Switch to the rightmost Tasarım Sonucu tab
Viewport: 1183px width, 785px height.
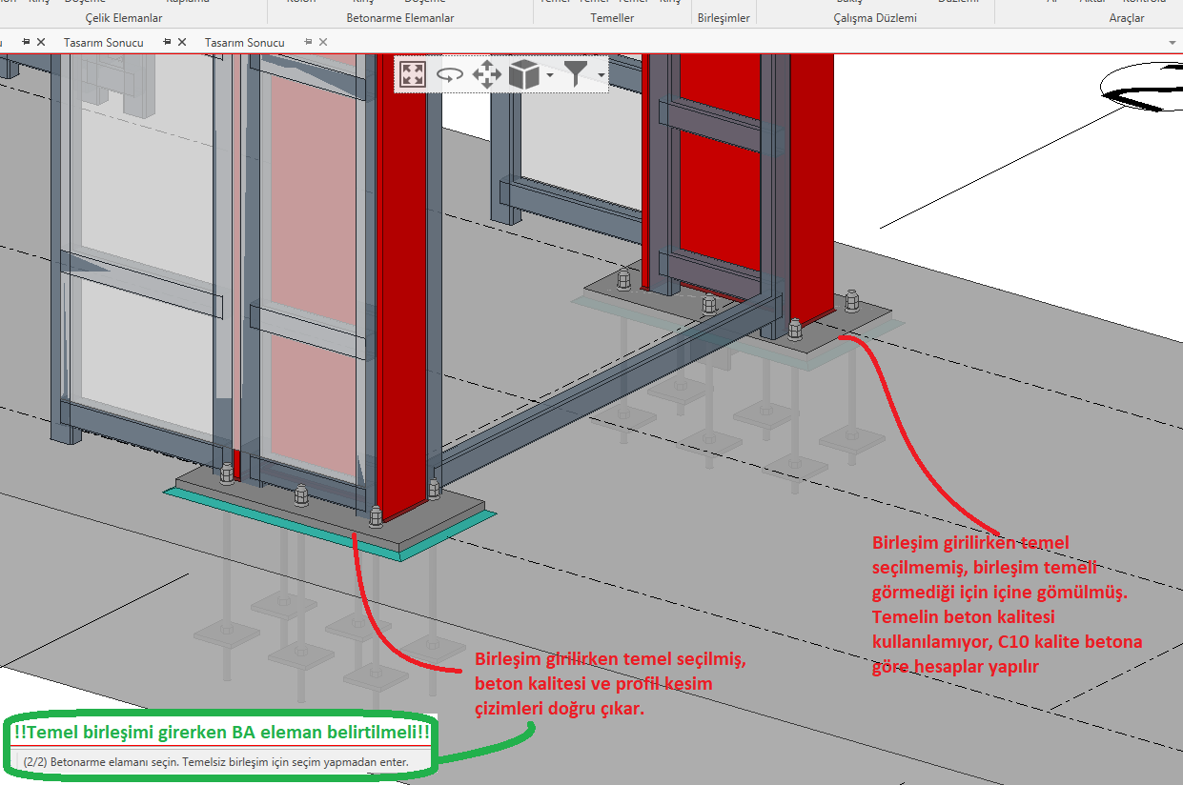[x=244, y=42]
